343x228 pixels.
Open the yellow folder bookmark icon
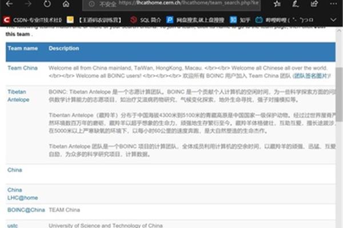[x=70, y=20]
